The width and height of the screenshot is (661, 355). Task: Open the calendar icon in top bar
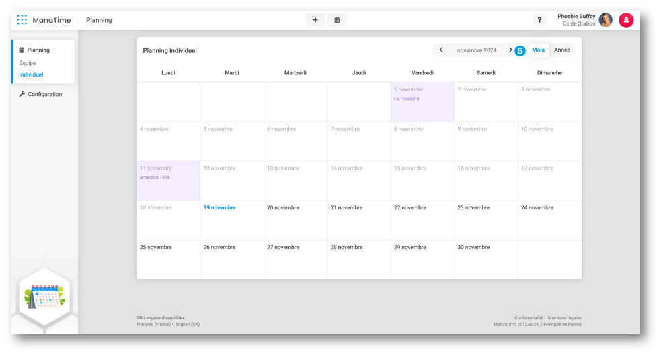pyautogui.click(x=337, y=20)
